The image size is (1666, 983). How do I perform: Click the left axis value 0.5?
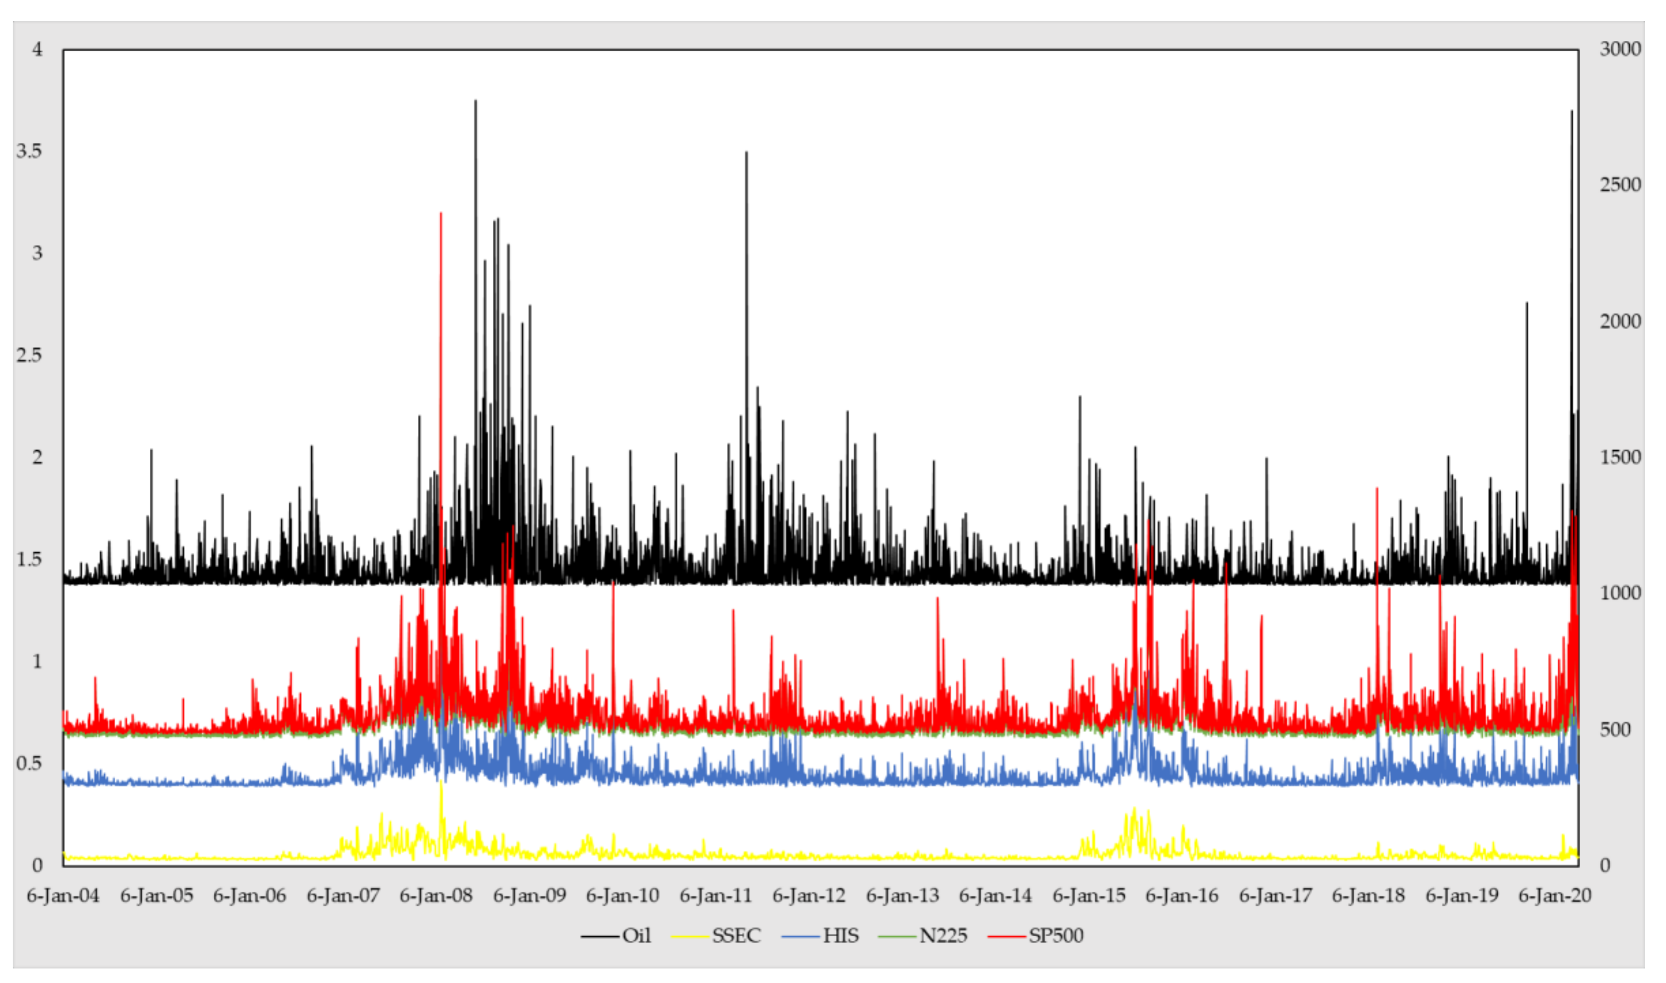click(29, 763)
